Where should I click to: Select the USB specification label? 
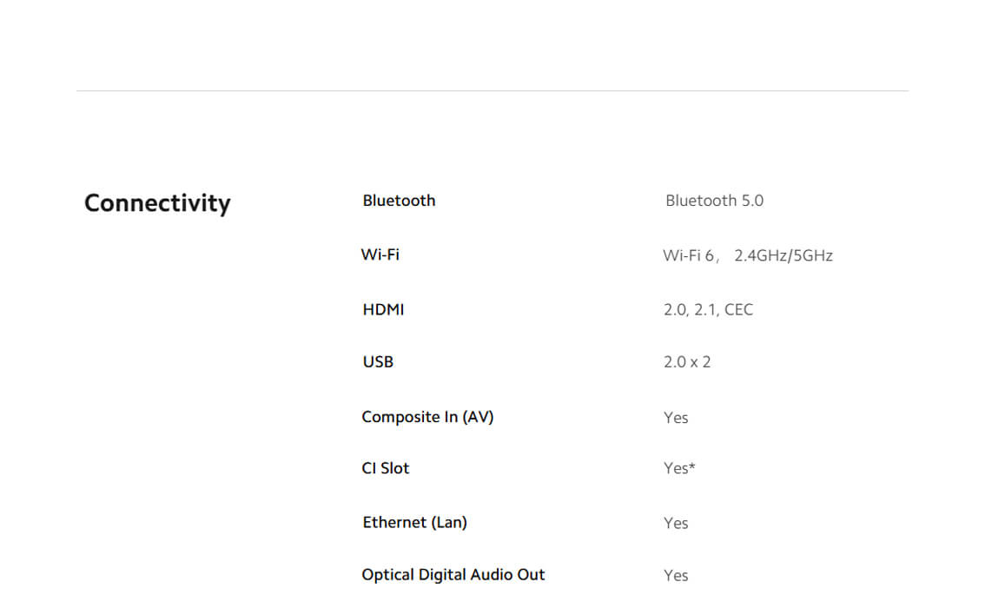[x=378, y=361]
